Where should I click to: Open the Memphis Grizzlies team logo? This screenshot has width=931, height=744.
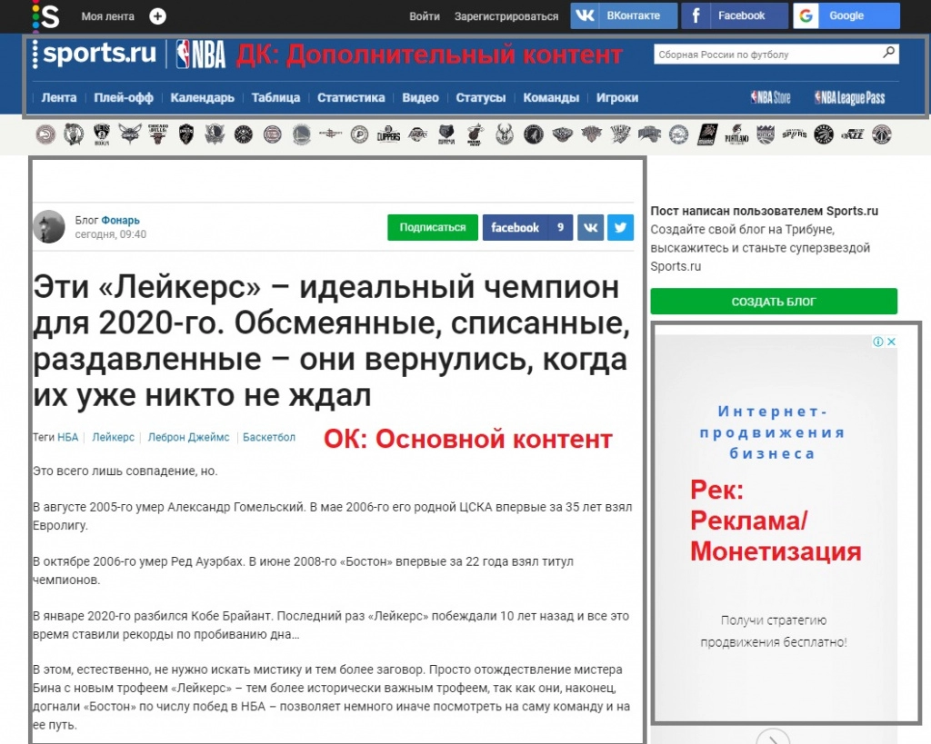[446, 134]
